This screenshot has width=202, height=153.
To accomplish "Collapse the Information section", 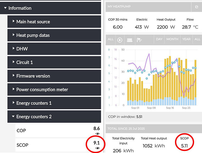I will 50,8.
